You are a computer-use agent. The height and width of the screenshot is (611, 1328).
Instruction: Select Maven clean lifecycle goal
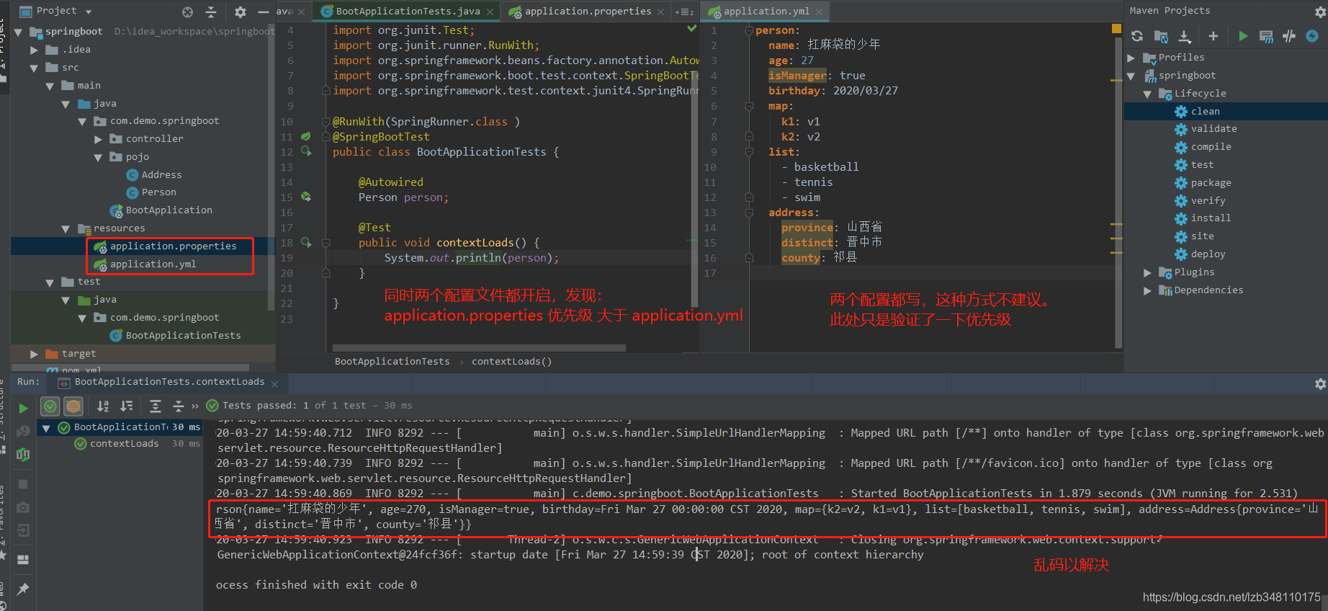[1205, 112]
